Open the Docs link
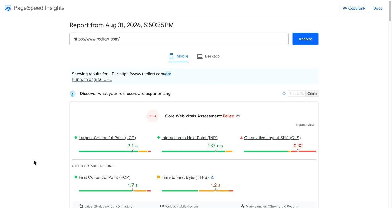This screenshot has height=208, width=392. (x=377, y=8)
